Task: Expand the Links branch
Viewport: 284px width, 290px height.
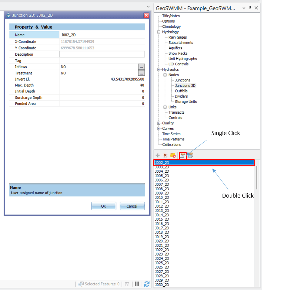Action: coord(165,107)
